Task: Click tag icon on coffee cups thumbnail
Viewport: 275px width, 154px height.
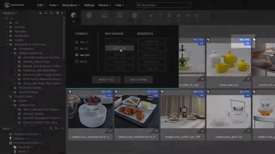Action: [x=162, y=92]
